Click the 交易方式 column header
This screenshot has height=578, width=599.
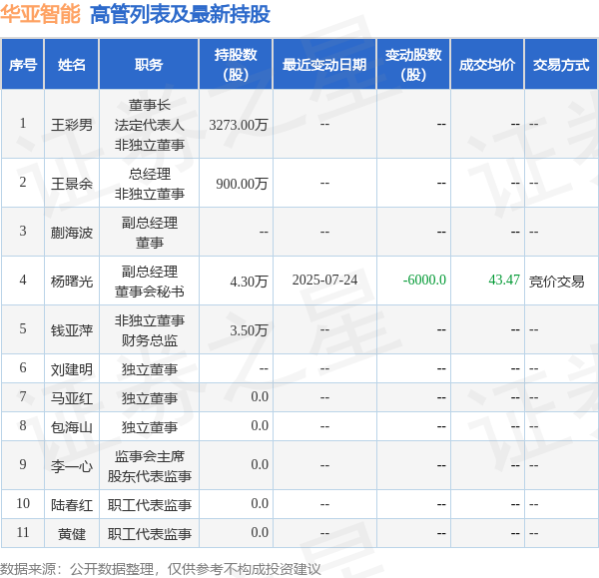point(561,65)
